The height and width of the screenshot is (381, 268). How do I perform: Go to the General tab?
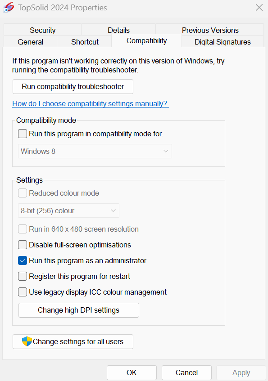pyautogui.click(x=31, y=41)
